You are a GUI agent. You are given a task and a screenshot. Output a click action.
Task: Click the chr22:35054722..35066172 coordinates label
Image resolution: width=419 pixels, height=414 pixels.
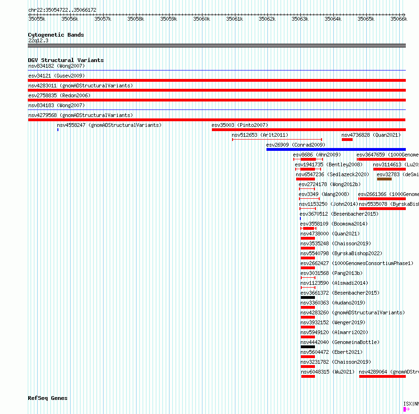[62, 10]
